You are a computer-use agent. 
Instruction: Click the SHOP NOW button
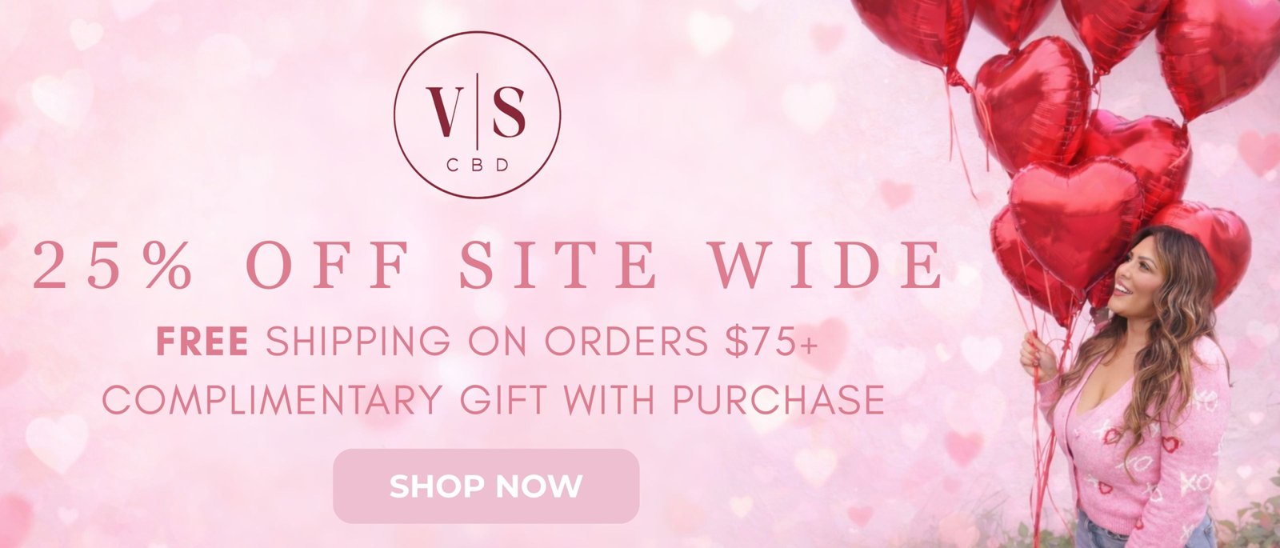point(486,486)
